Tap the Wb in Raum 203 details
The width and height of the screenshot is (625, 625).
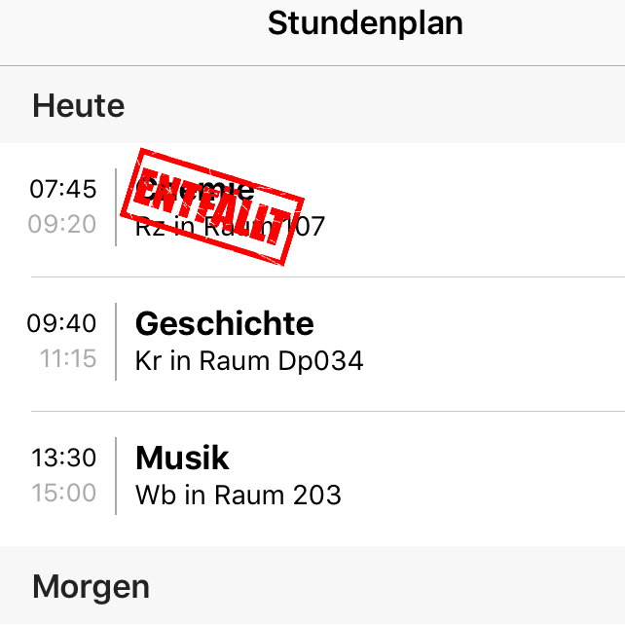point(239,496)
